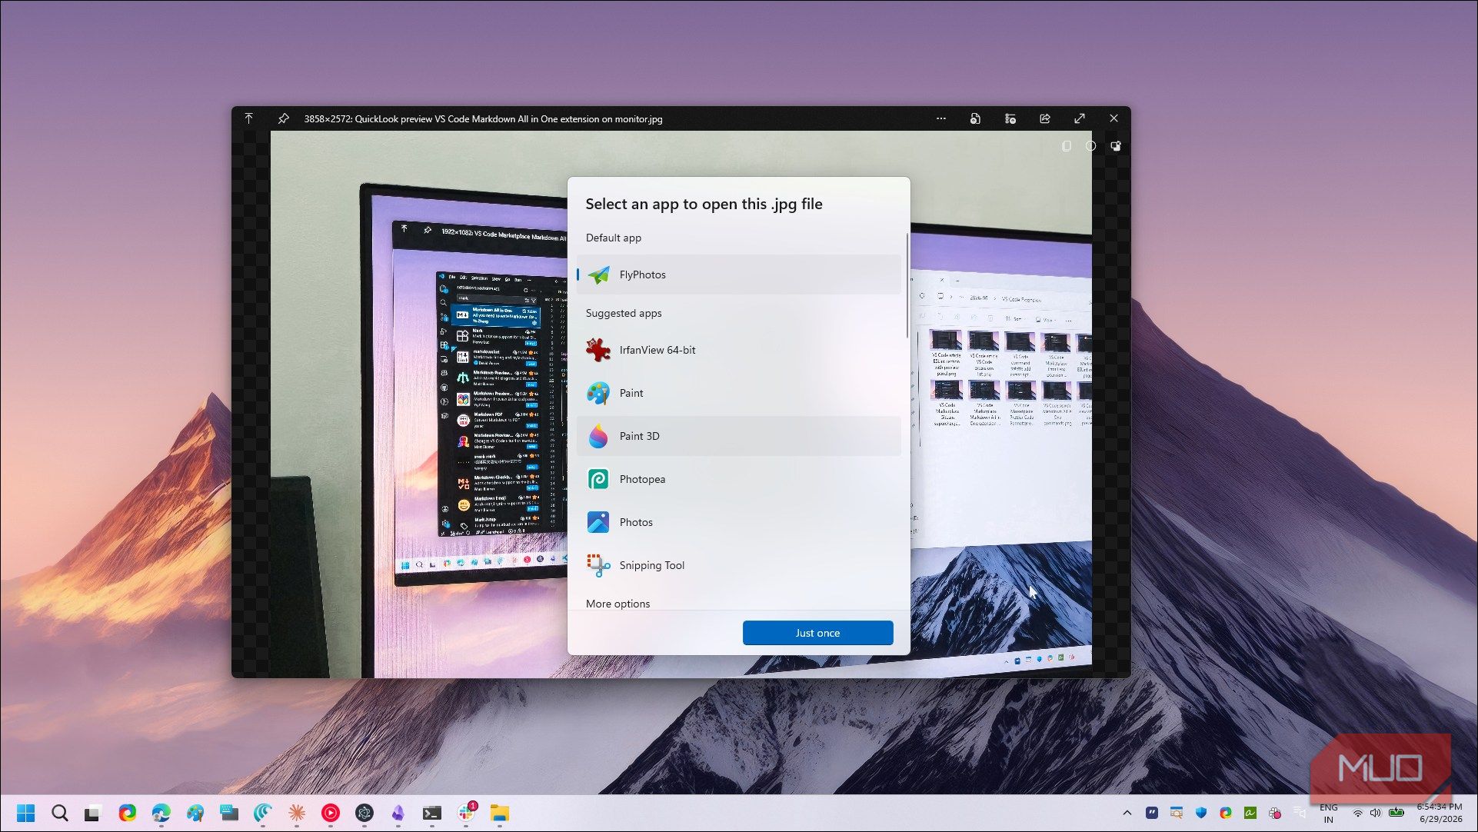
Task: Open Slack from the taskbar
Action: coord(466,813)
